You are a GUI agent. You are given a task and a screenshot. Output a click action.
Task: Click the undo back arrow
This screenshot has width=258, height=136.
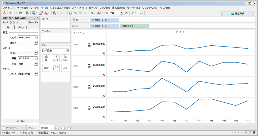coord(11,13)
